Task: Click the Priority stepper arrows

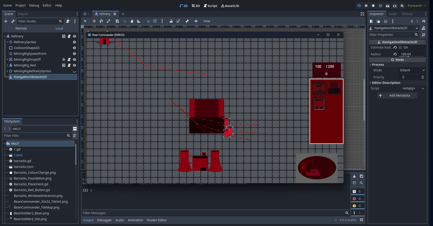Action: pos(423,77)
